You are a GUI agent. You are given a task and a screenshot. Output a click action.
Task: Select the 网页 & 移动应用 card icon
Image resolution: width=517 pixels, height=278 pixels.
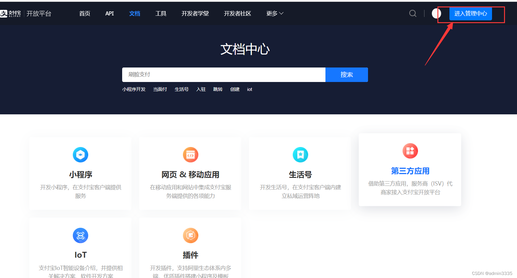(x=190, y=155)
